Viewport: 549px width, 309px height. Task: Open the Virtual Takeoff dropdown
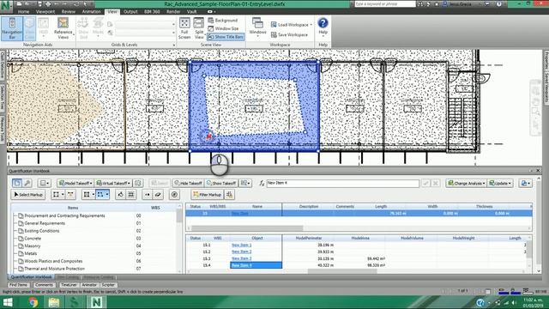tap(113, 183)
